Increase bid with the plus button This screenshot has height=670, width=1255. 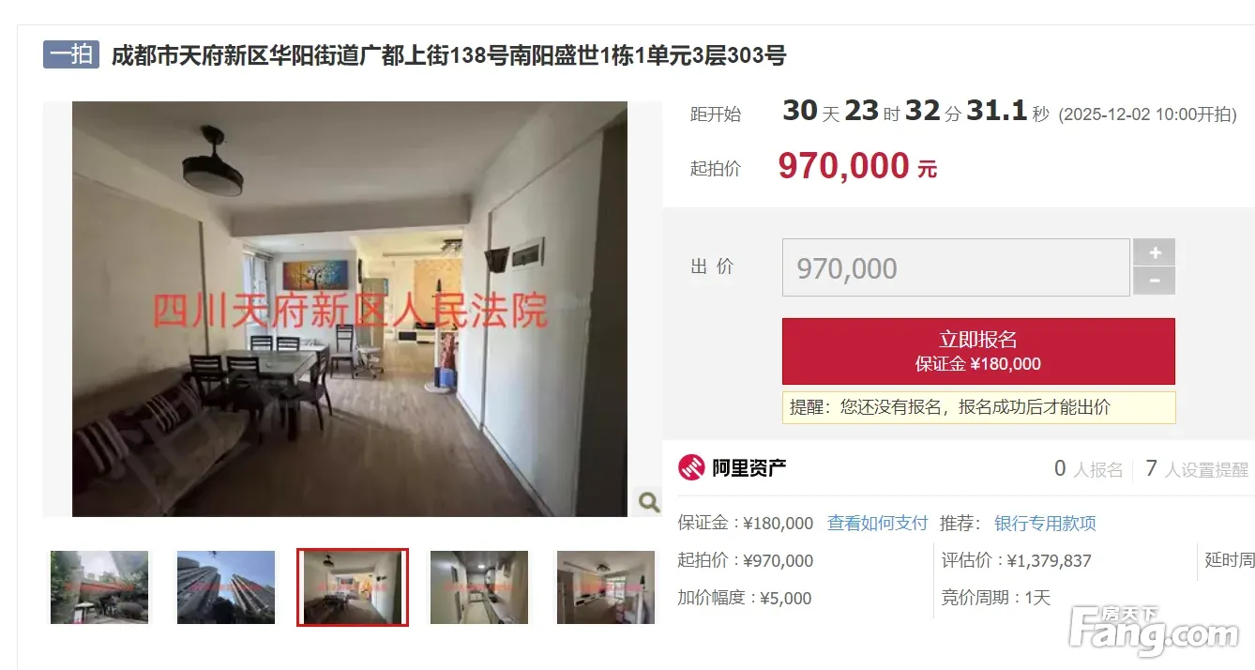1155,252
